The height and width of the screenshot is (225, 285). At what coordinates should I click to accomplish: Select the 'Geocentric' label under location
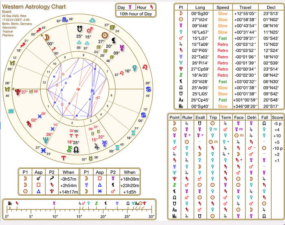click(9, 27)
